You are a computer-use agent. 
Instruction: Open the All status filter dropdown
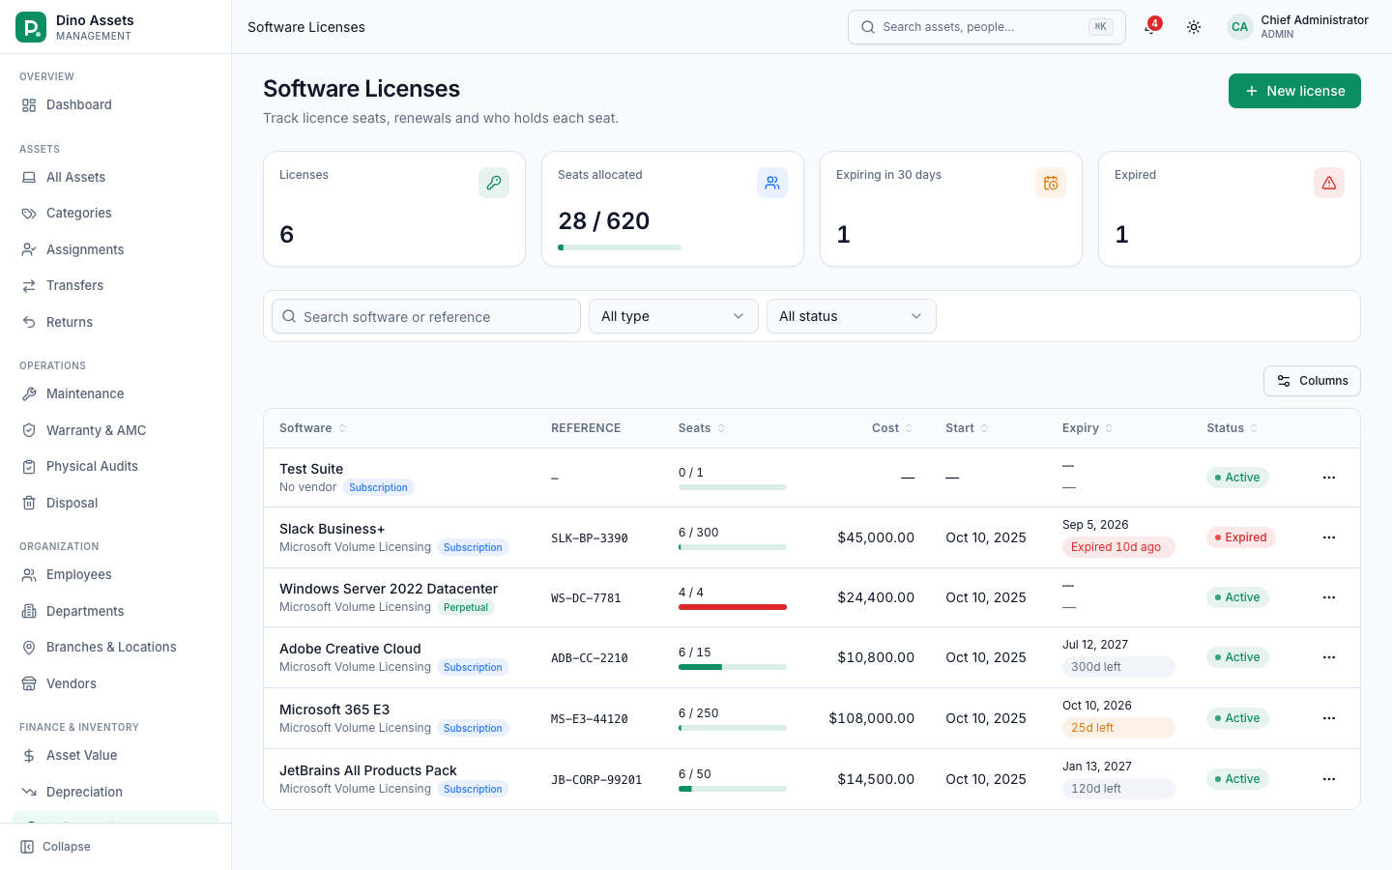(x=852, y=316)
